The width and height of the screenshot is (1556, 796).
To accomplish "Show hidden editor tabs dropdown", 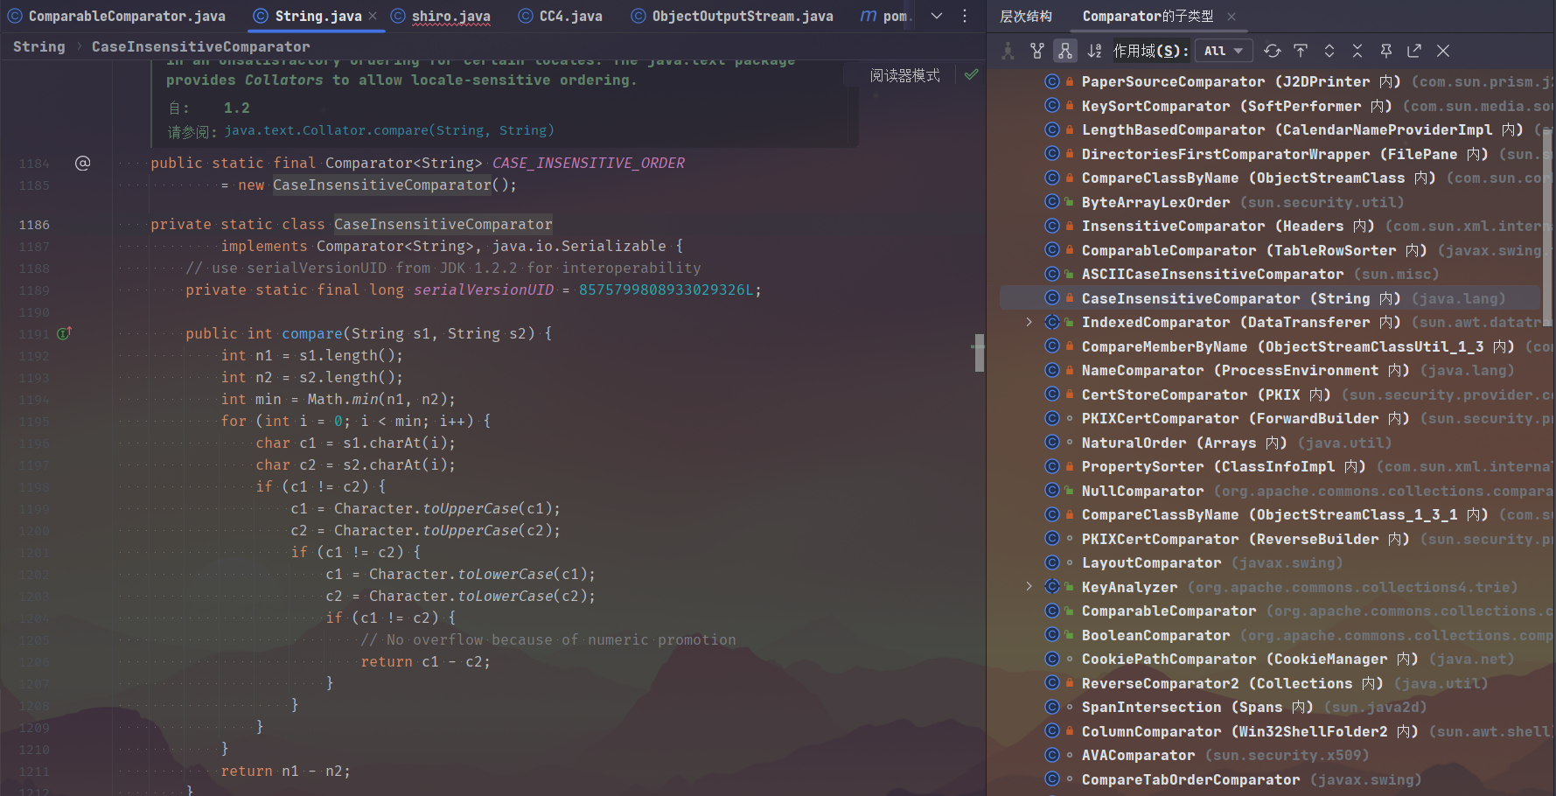I will tap(937, 16).
